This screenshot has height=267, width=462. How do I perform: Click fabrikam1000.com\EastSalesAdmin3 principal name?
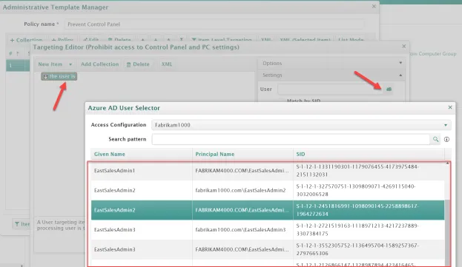(x=240, y=230)
